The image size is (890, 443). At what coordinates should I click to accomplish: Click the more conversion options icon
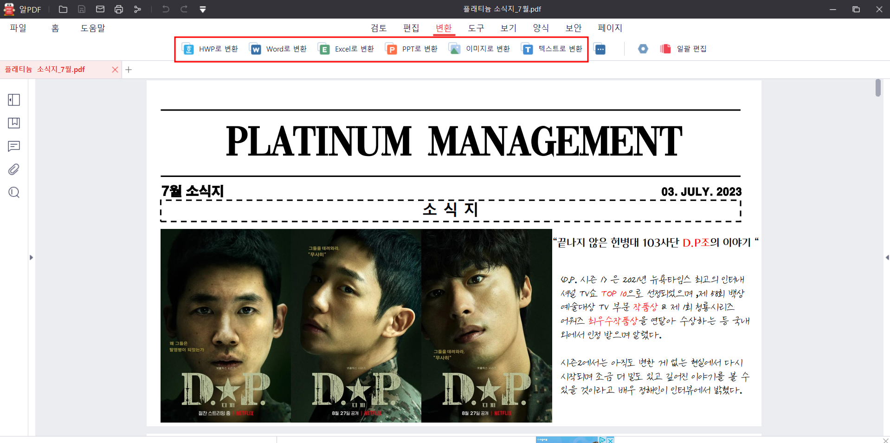coord(600,49)
